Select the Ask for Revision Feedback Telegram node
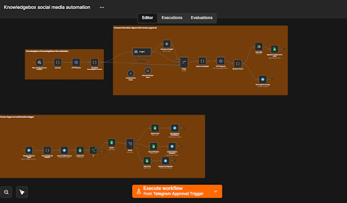347x203 pixels. coord(172,146)
